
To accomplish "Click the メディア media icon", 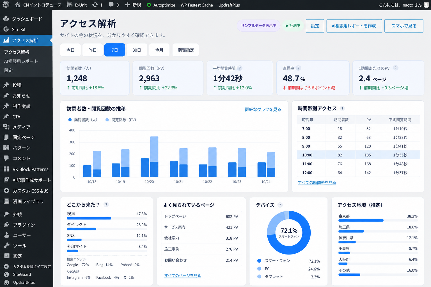I will pos(6,127).
